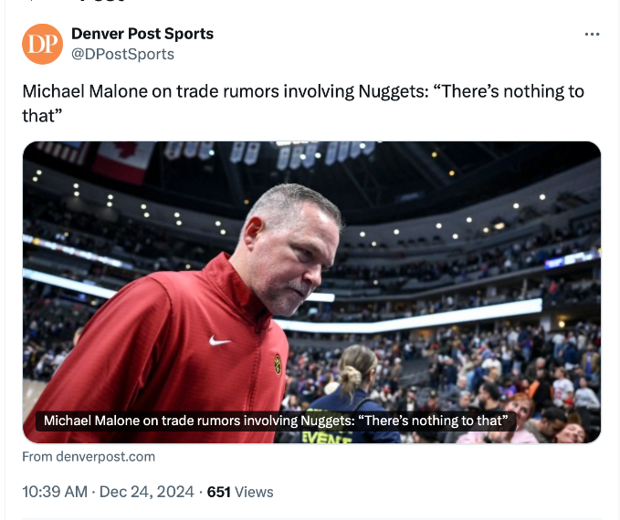
Task: Click the Denver Post Sports DP avatar
Action: click(42, 44)
